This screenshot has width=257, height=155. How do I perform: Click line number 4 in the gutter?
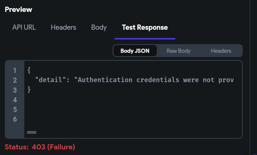click(15, 100)
